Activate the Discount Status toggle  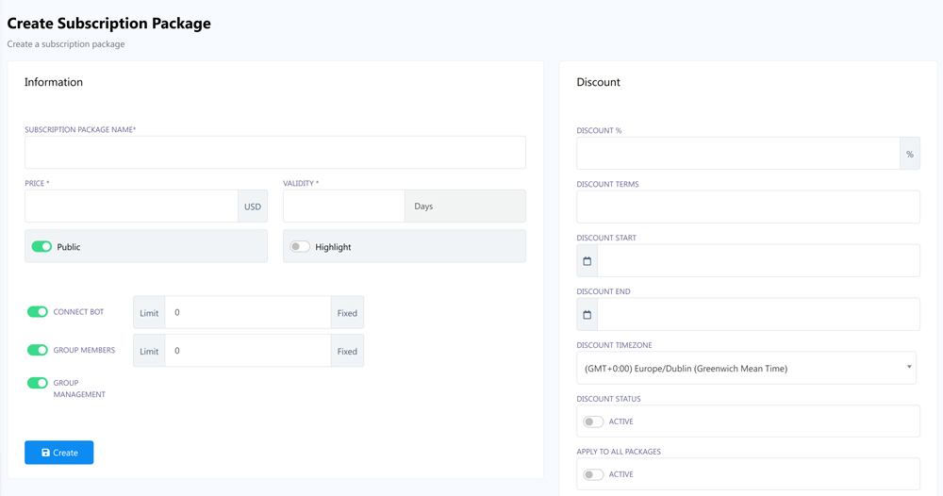[593, 422]
